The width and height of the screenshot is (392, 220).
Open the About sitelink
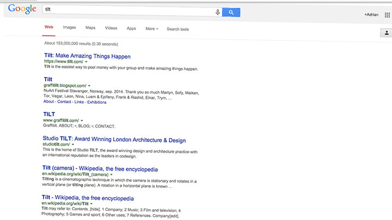click(x=48, y=102)
